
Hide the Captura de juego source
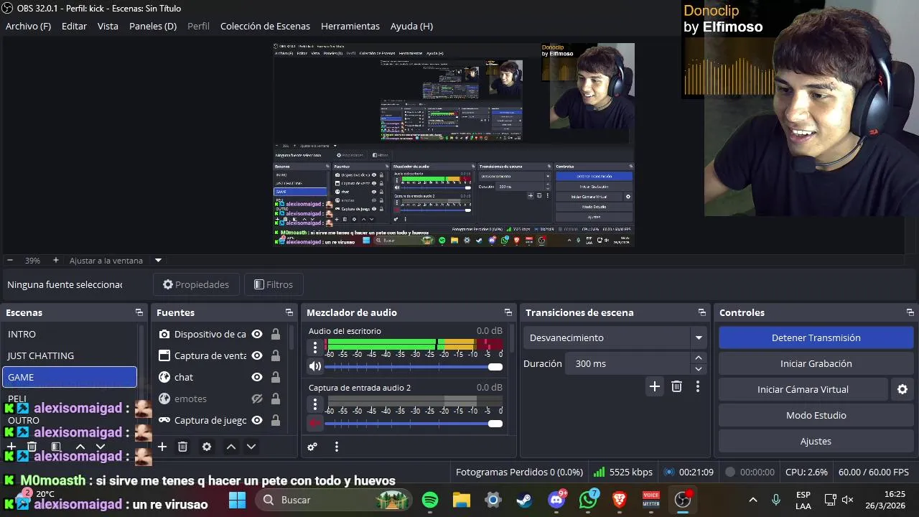tap(256, 420)
